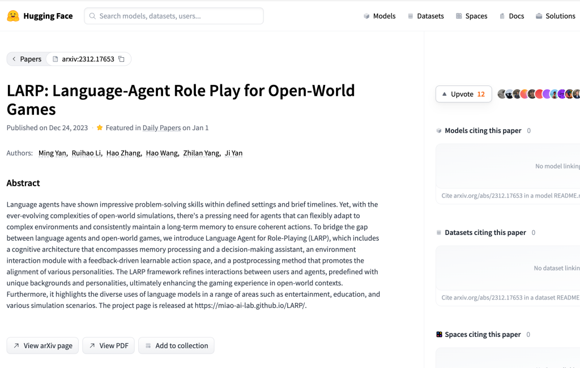580x368 pixels.
Task: Upvote this paper
Action: pos(463,94)
